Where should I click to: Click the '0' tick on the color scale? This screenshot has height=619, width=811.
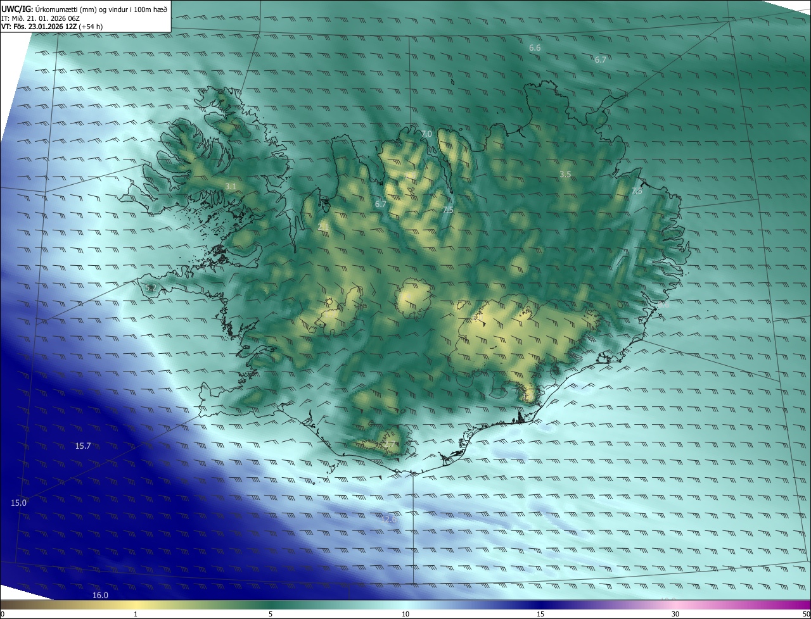point(3,615)
